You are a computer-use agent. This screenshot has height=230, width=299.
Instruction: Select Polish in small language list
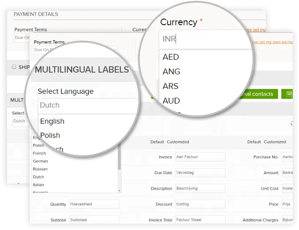point(38,146)
